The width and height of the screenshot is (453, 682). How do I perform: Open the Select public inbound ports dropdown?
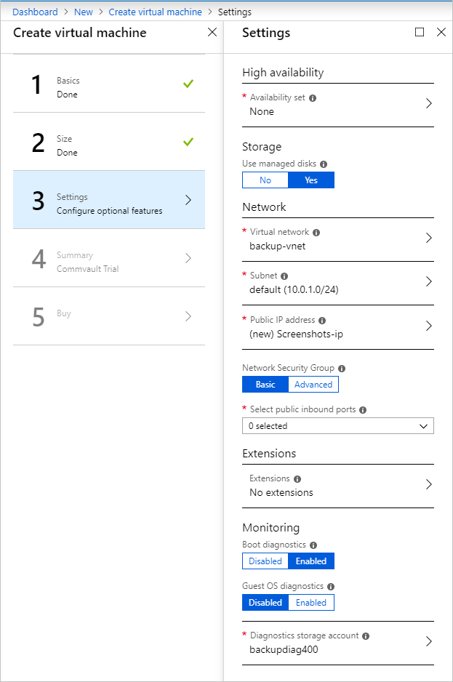[337, 426]
